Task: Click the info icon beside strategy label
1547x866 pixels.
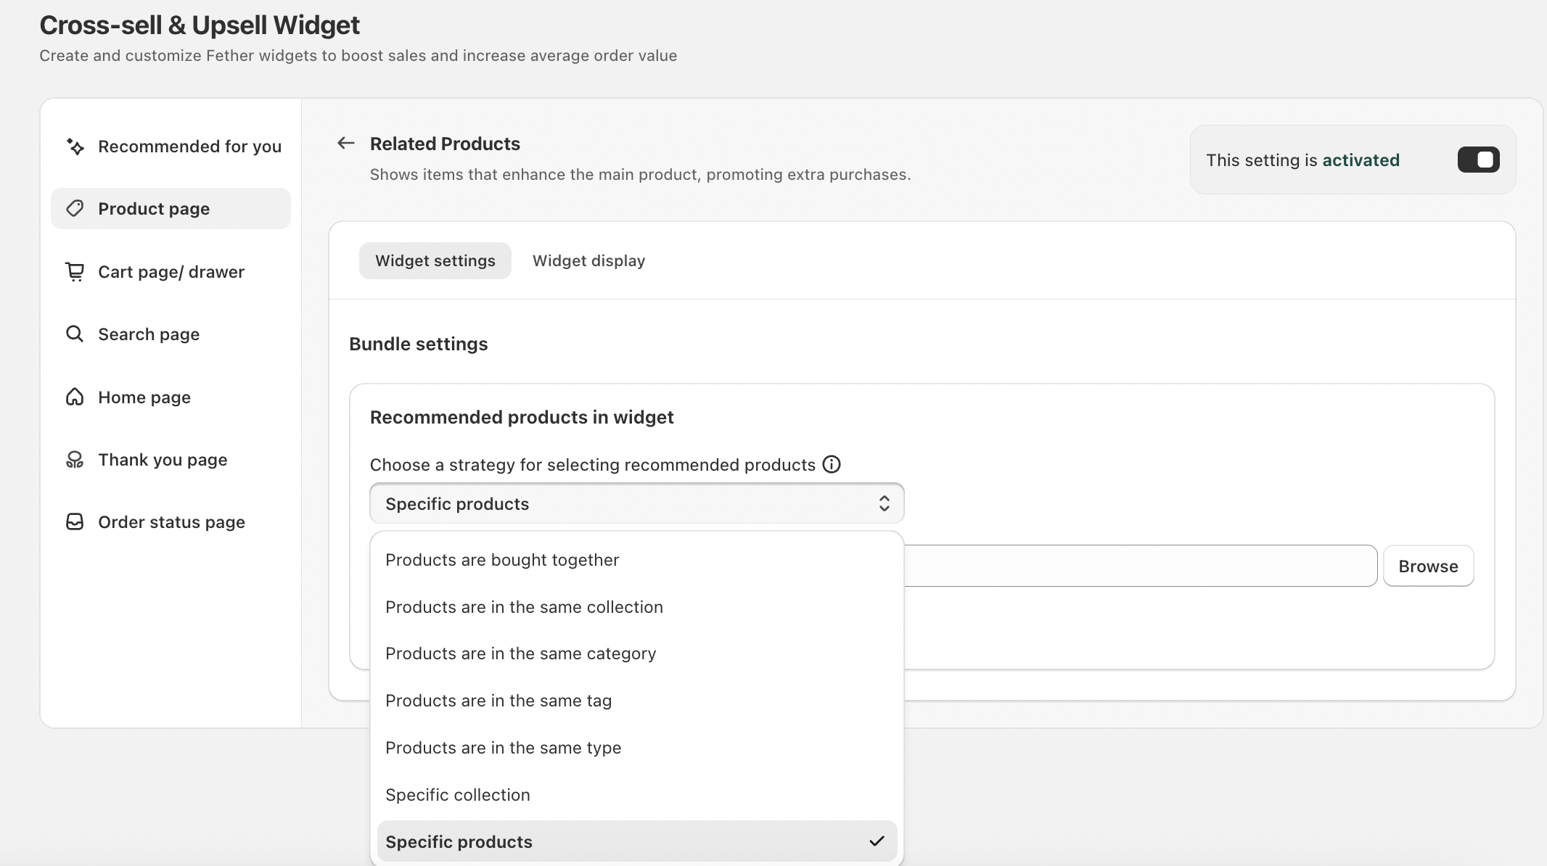Action: pos(832,465)
